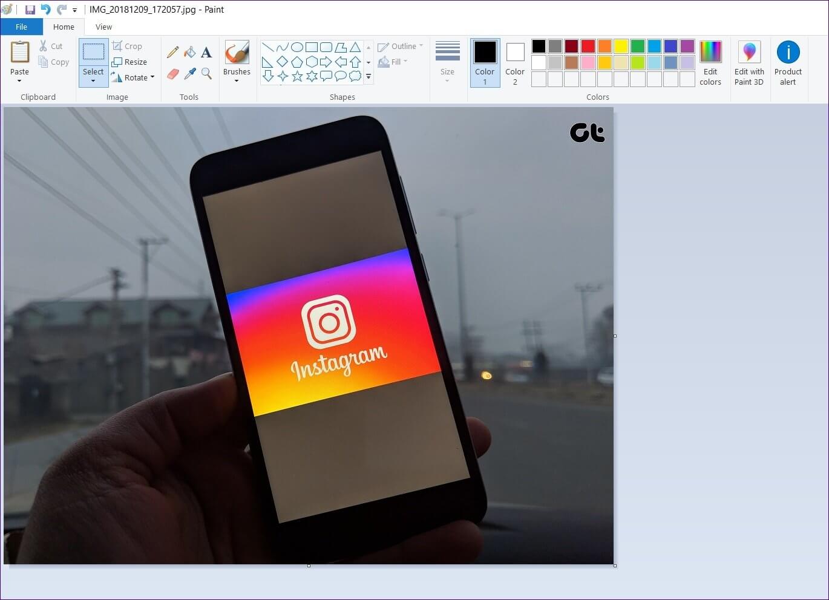Activate the Text tool
The height and width of the screenshot is (600, 829).
click(206, 53)
